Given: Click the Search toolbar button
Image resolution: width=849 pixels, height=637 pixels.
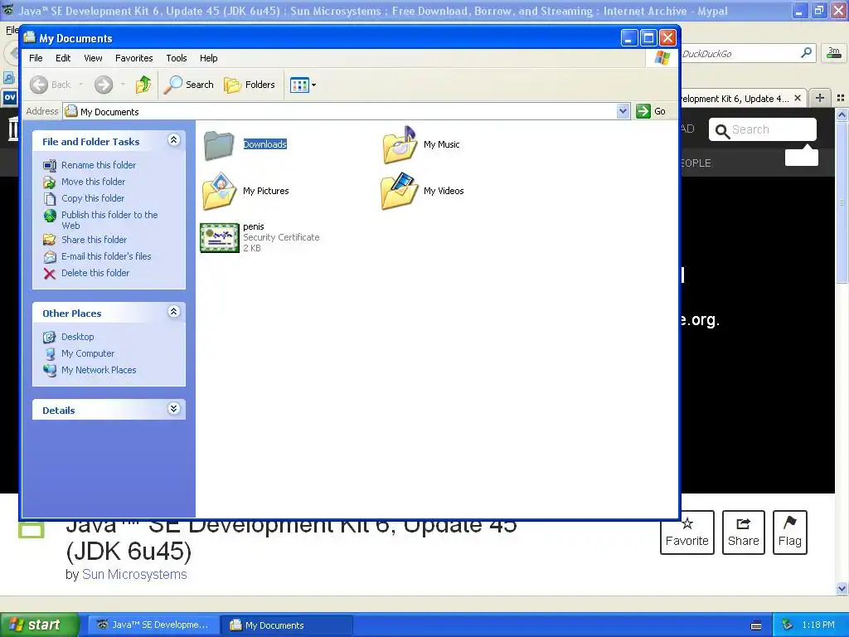Looking at the screenshot, I should 189,85.
